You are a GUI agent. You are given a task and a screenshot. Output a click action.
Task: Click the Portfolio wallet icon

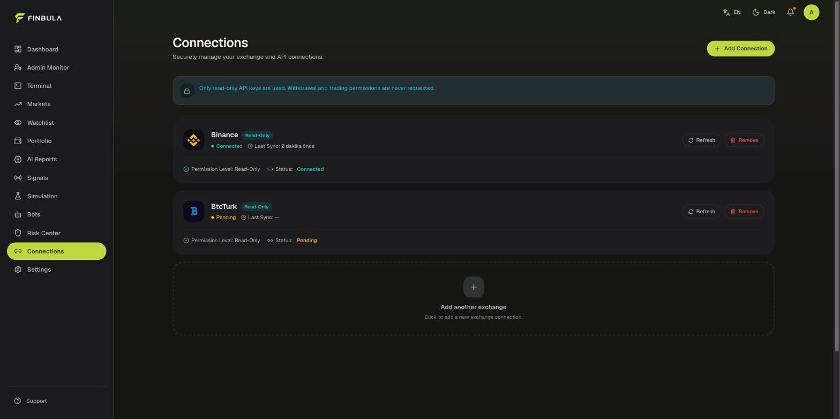(18, 141)
